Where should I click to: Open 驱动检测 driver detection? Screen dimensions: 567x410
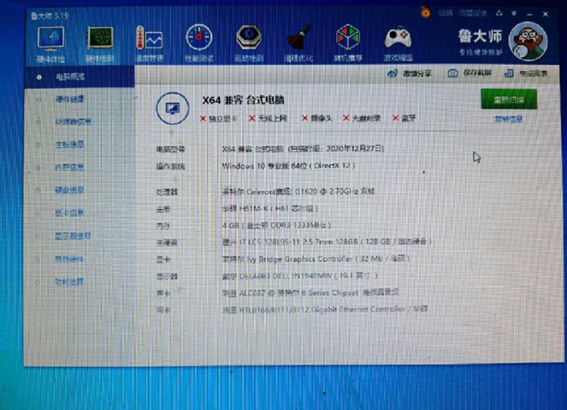pyautogui.click(x=249, y=43)
